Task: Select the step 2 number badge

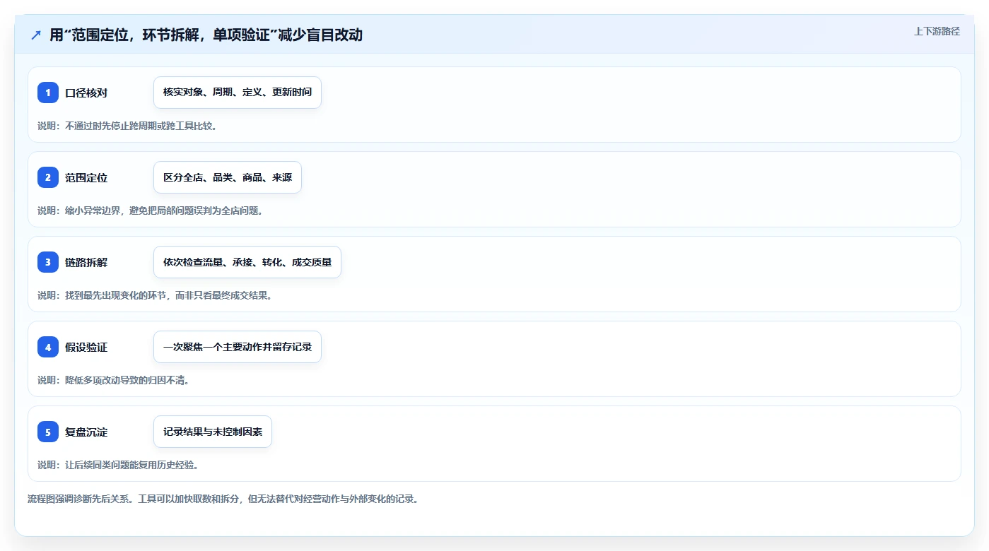Action: coord(48,177)
